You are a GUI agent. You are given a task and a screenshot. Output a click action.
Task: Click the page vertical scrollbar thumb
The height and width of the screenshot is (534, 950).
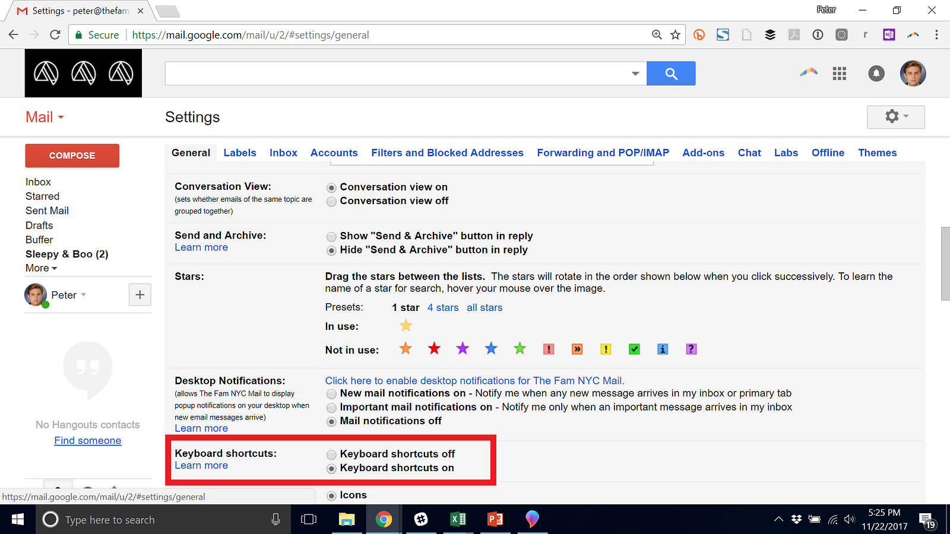click(x=945, y=263)
